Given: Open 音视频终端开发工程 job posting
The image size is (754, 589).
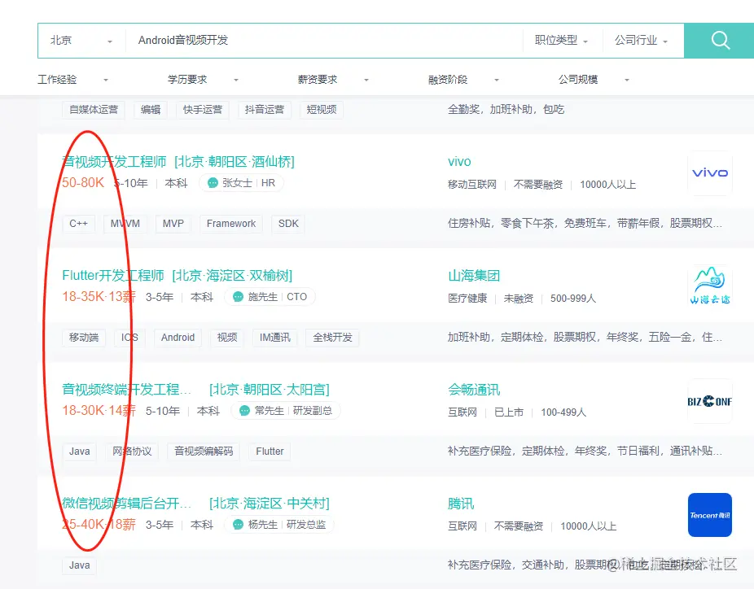Looking at the screenshot, I should pos(126,390).
